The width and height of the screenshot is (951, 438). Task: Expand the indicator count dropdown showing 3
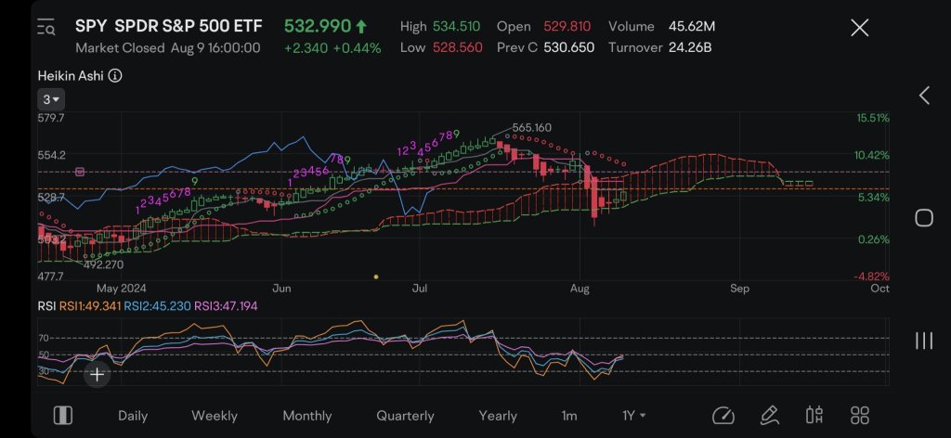point(51,99)
